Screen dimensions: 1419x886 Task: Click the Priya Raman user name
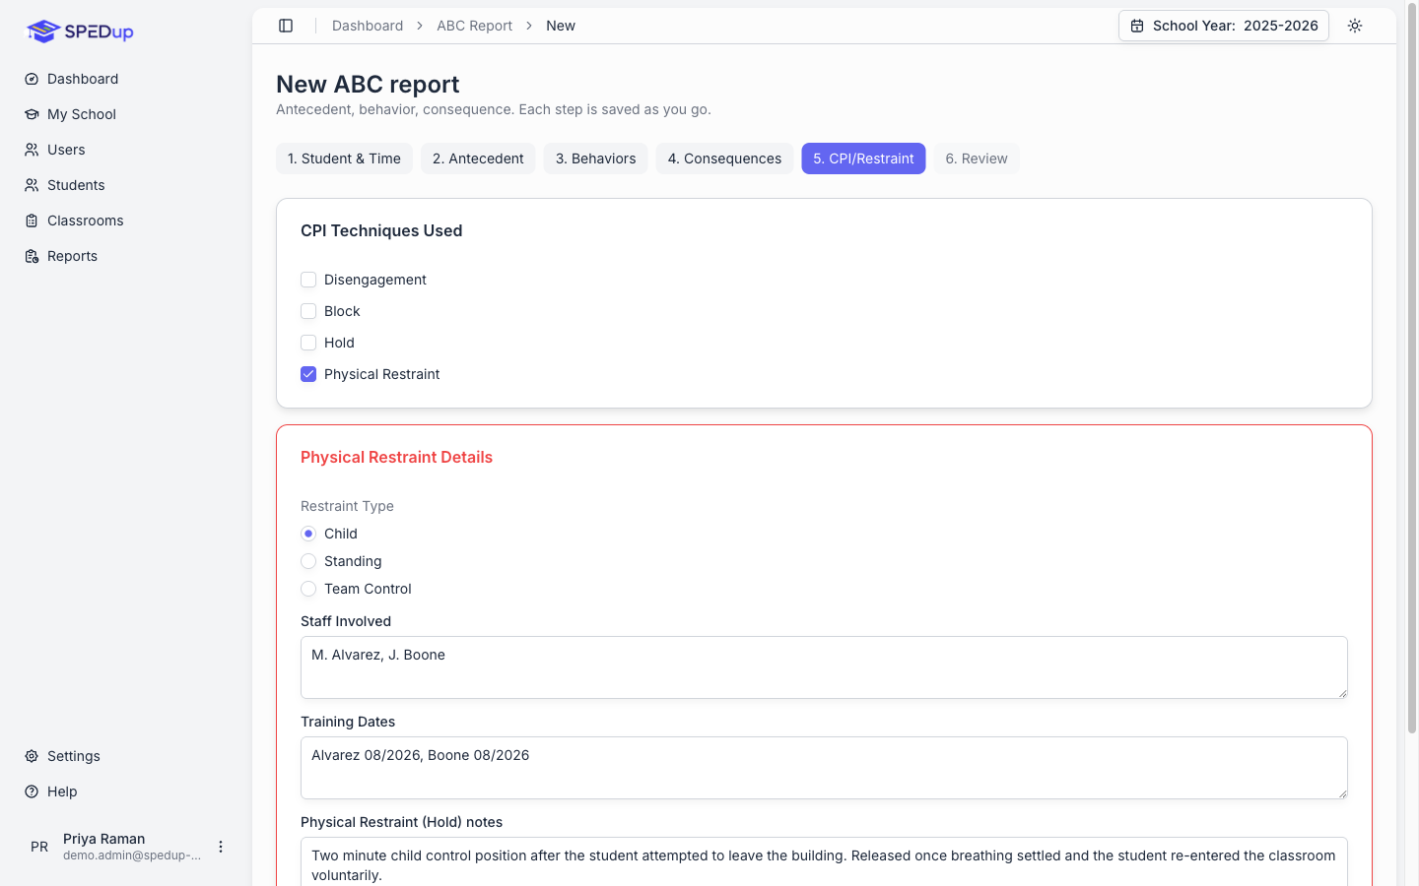[x=104, y=839]
